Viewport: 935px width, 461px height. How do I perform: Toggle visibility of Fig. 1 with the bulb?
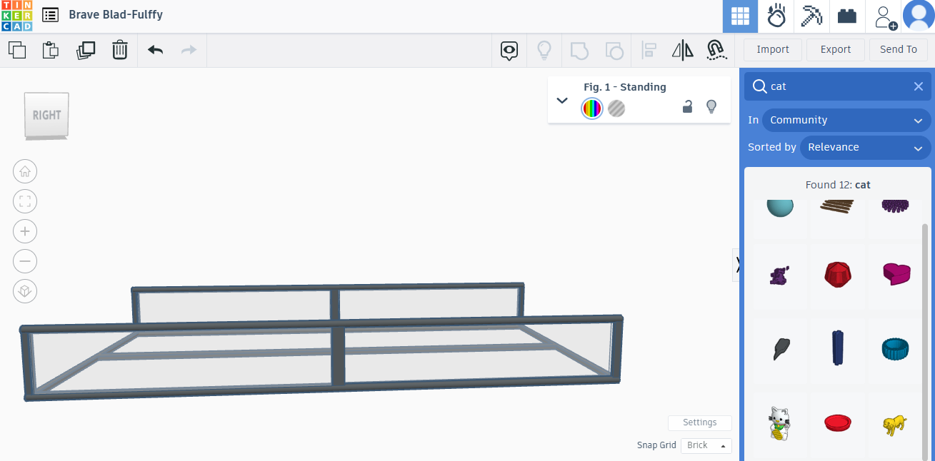coord(711,106)
